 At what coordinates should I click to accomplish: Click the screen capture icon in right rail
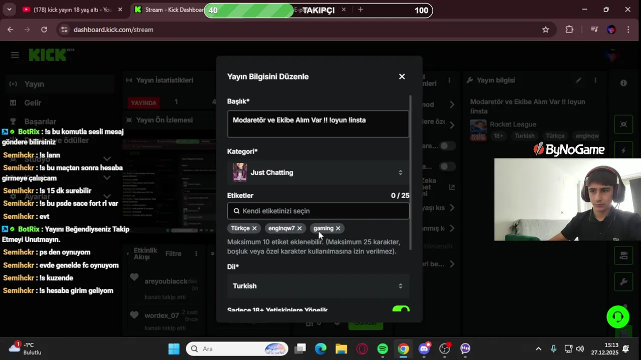click(623, 124)
